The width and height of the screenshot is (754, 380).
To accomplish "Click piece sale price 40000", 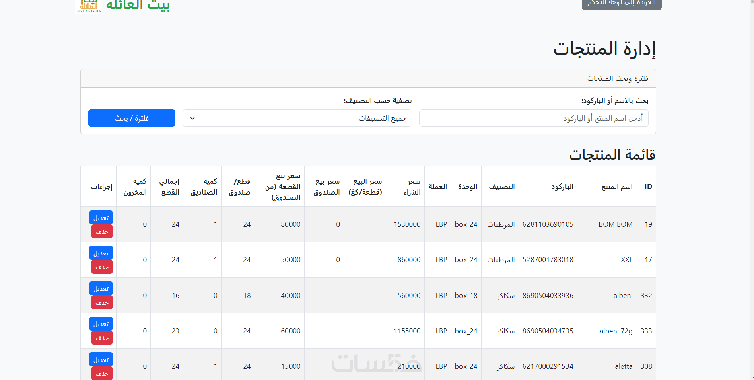I will pos(290,296).
